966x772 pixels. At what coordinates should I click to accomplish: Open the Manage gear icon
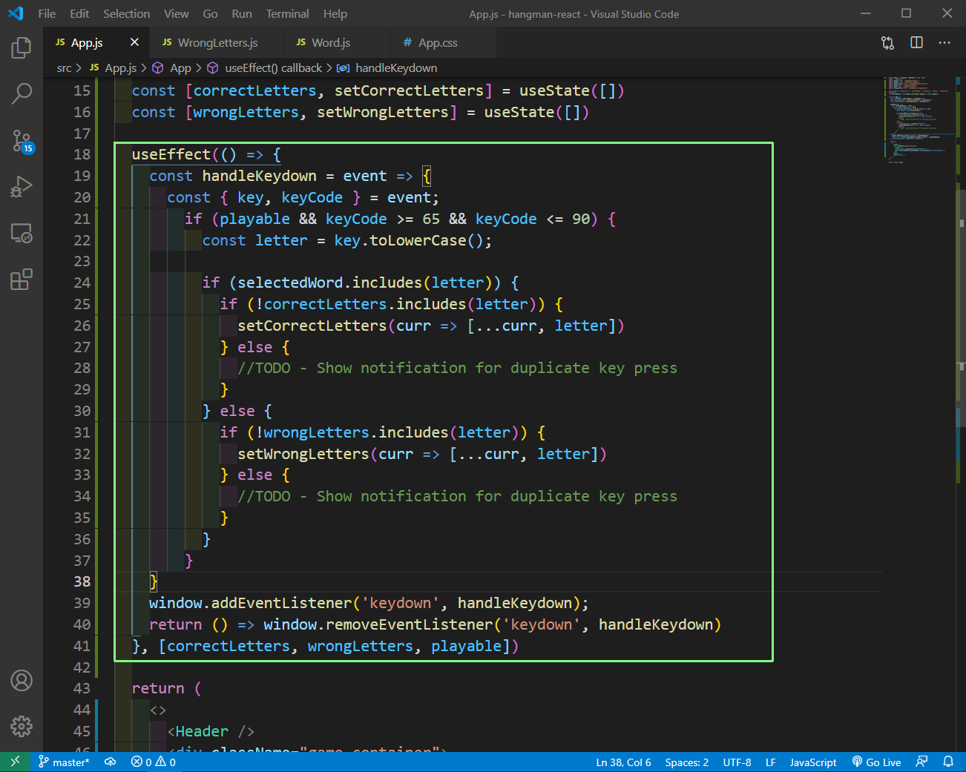pyautogui.click(x=22, y=726)
